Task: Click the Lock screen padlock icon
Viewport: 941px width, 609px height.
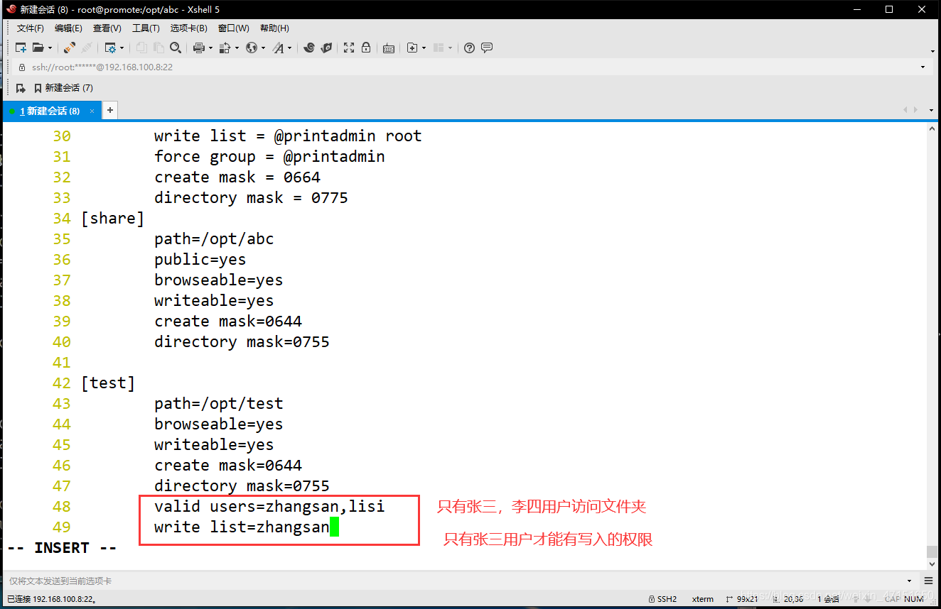Action: tap(365, 48)
